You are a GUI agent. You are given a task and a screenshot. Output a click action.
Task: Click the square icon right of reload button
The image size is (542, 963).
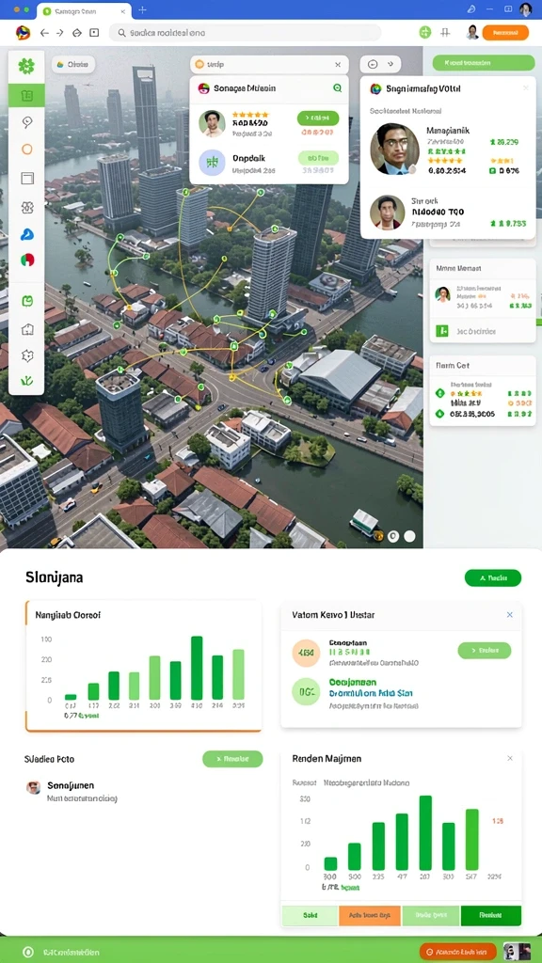pyautogui.click(x=94, y=33)
